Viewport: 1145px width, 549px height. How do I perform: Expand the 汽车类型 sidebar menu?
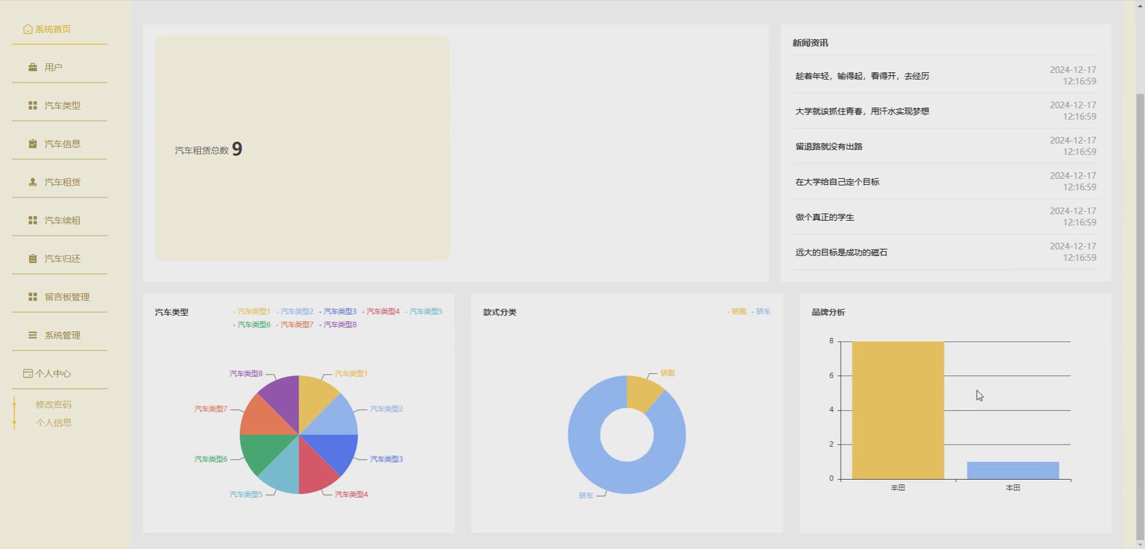pyautogui.click(x=60, y=106)
